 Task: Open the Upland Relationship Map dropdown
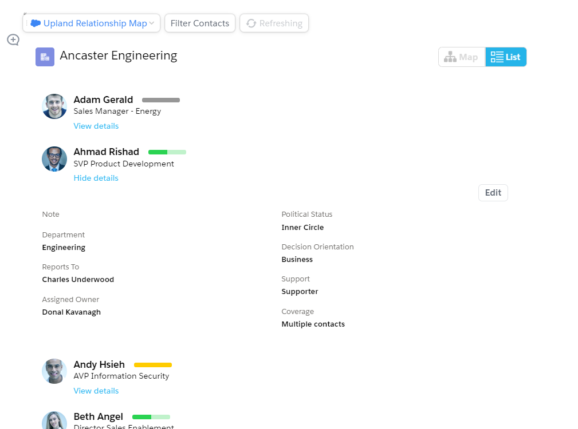click(92, 23)
